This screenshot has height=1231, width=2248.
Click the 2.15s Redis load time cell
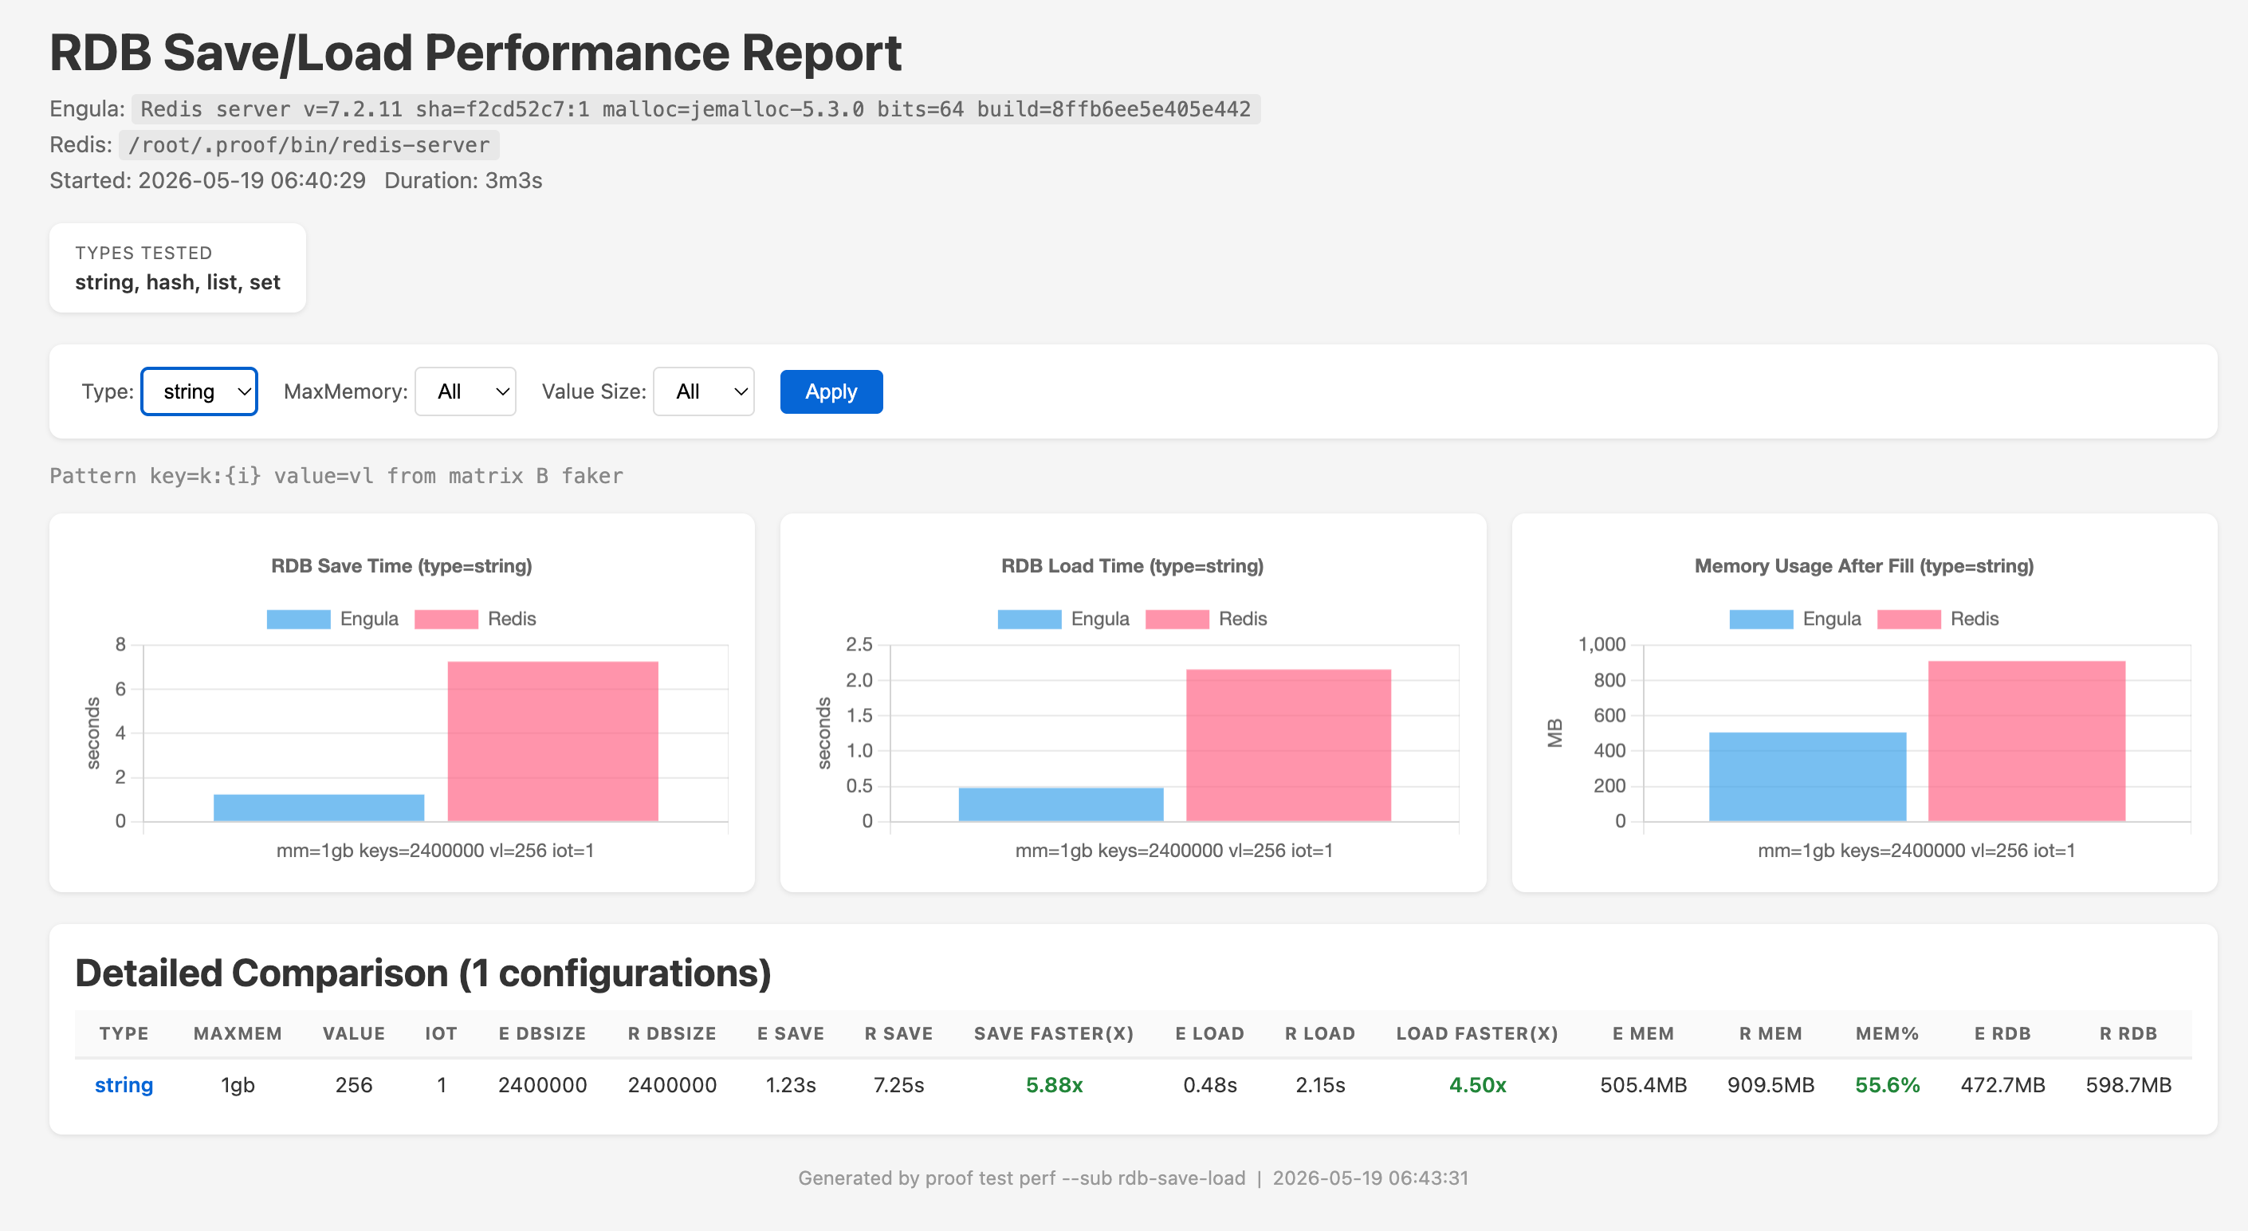1320,1085
